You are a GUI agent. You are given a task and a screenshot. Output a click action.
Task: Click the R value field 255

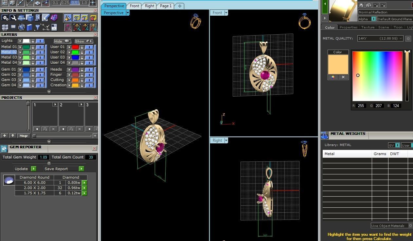[x=361, y=106]
